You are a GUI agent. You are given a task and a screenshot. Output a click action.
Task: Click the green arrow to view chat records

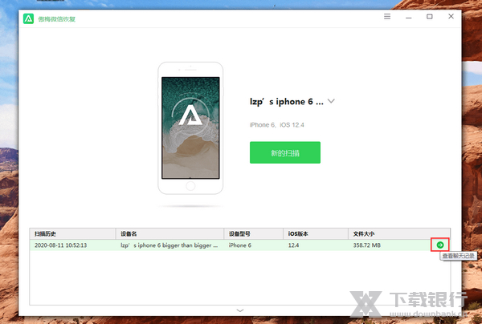439,245
